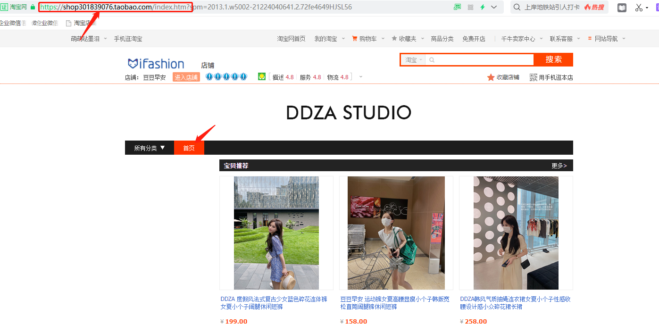
Task: Open DDZA 度假风法式复古 product title
Action: click(x=274, y=303)
